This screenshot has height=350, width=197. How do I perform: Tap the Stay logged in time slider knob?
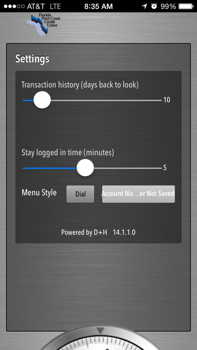pyautogui.click(x=85, y=168)
